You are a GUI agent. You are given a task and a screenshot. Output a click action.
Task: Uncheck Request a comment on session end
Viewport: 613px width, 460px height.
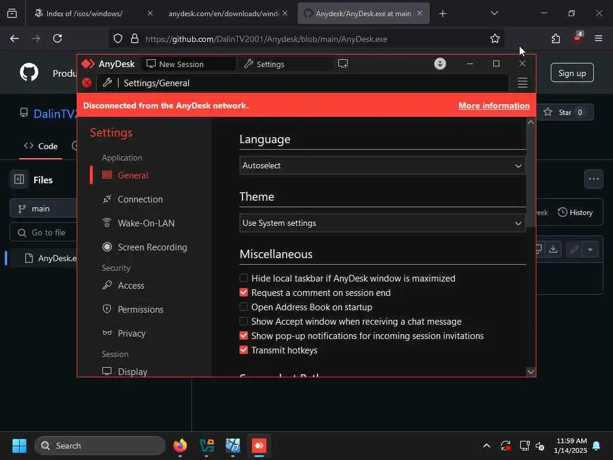pos(243,292)
